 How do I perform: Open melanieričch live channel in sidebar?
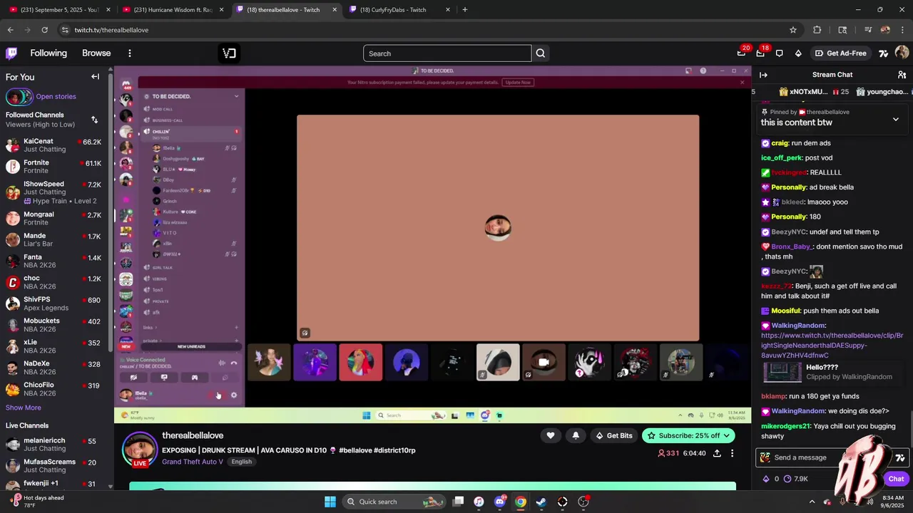tap(56, 445)
